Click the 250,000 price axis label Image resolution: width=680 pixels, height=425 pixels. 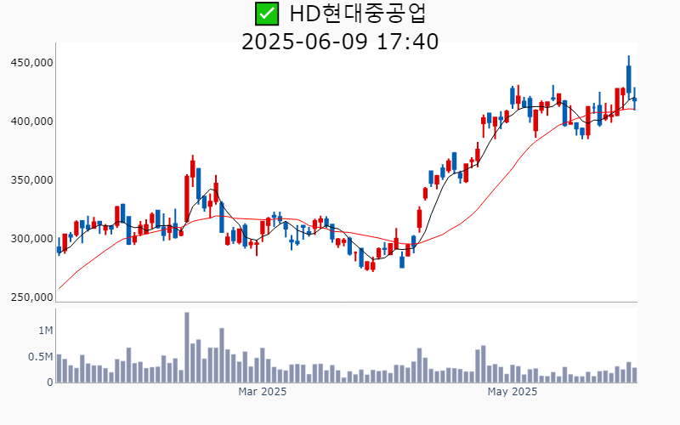pyautogui.click(x=31, y=297)
